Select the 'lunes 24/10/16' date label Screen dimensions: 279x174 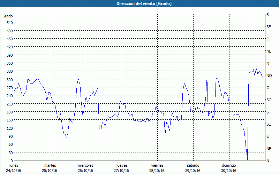[x=14, y=168]
